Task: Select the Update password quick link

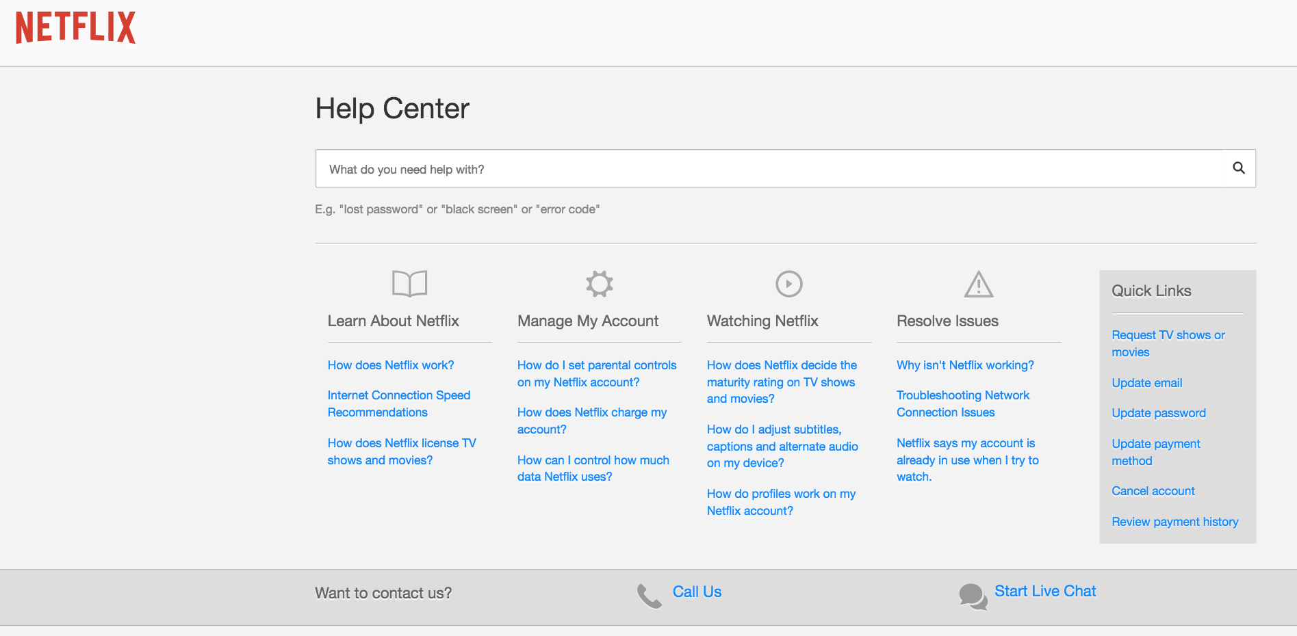Action: (1159, 413)
